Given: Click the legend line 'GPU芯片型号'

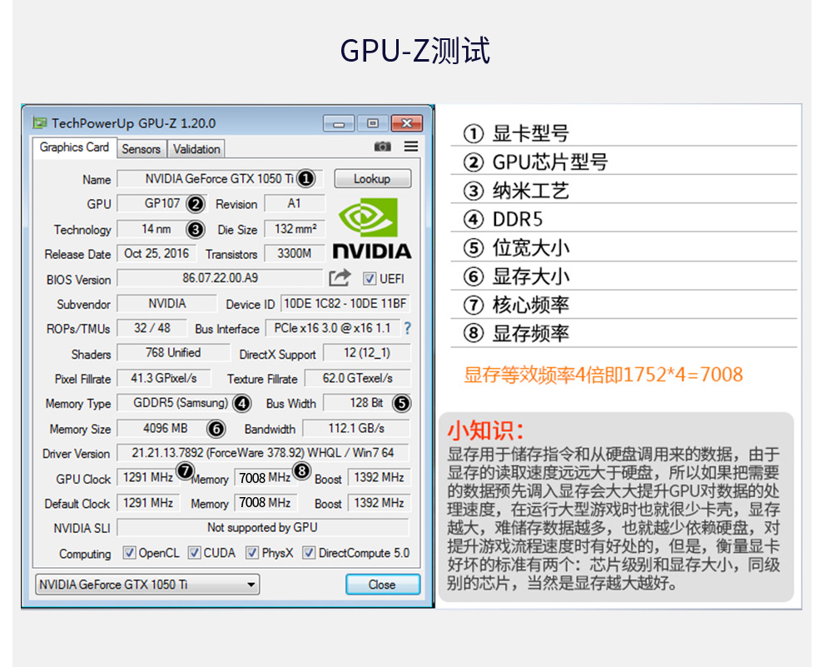Looking at the screenshot, I should click(x=550, y=162).
